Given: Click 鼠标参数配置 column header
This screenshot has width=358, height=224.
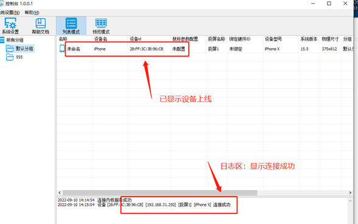Looking at the screenshot, I should point(185,39).
